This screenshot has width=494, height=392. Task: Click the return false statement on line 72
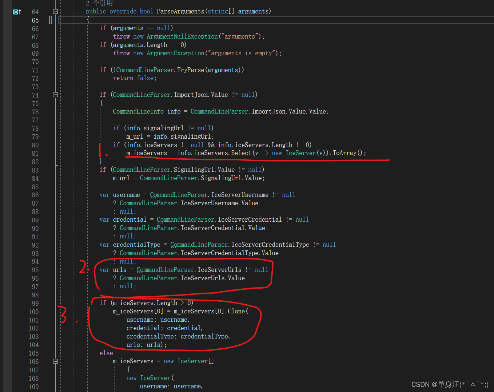tap(135, 78)
